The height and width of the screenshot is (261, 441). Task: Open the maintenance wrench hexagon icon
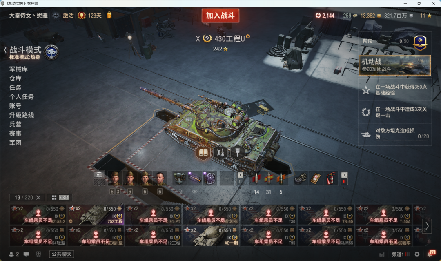tap(220, 152)
